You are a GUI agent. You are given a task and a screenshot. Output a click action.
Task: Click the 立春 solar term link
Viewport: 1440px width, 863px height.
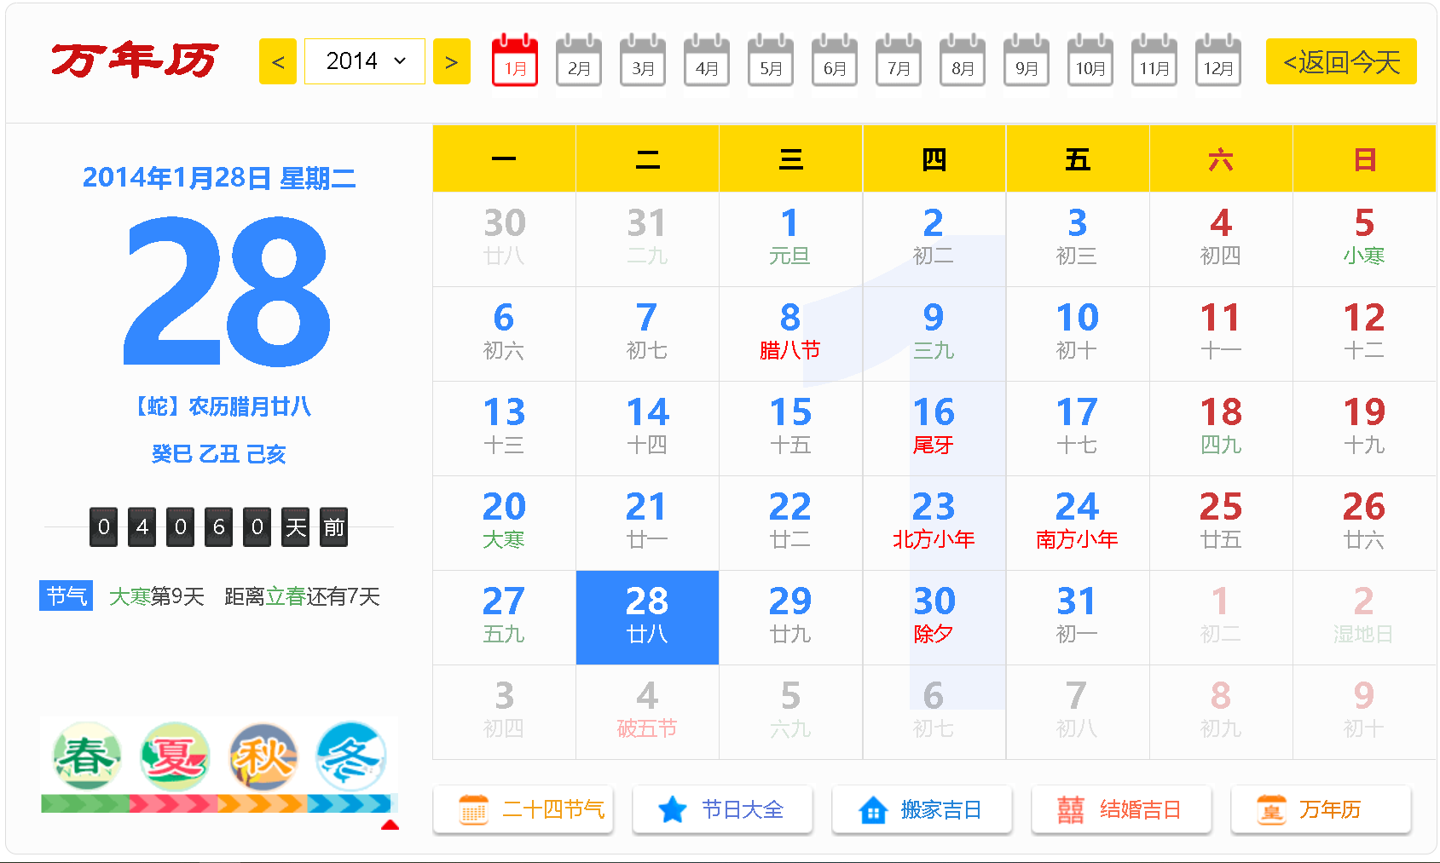pyautogui.click(x=286, y=596)
